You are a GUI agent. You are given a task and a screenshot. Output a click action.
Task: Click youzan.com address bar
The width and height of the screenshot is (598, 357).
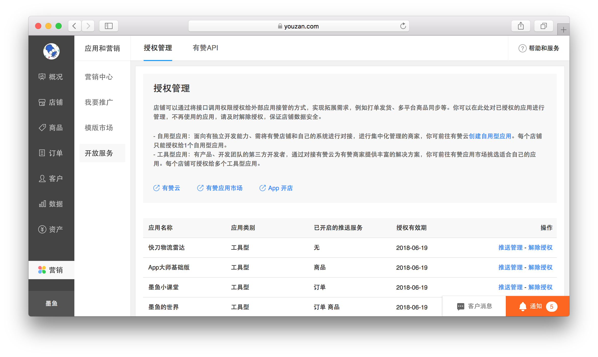tap(299, 26)
